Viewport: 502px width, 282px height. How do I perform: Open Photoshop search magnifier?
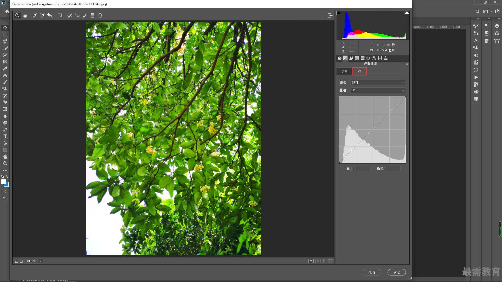[478, 11]
